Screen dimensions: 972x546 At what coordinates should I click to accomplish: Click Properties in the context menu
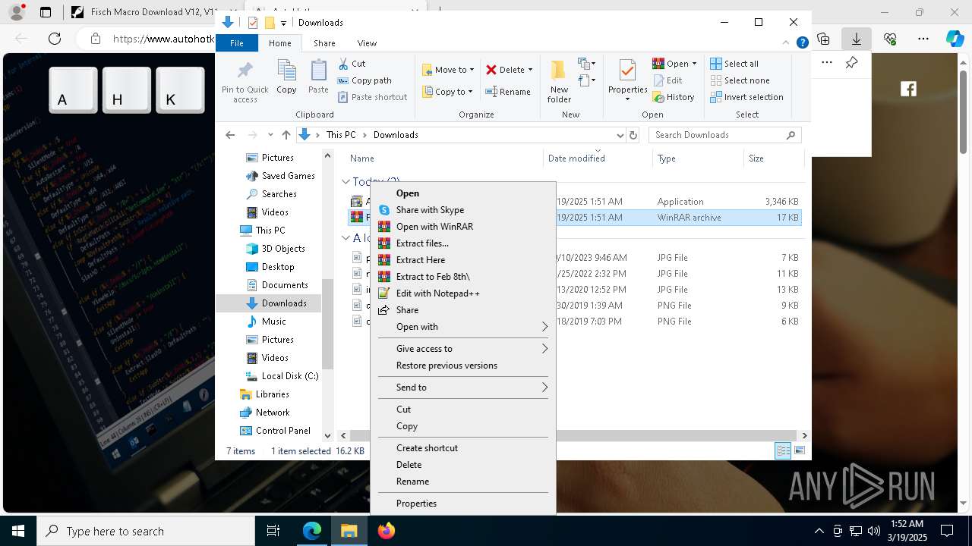(463, 504)
